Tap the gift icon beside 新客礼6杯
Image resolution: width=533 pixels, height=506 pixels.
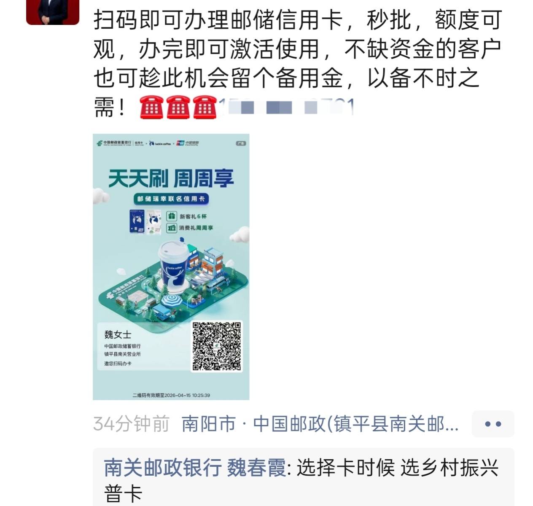[171, 216]
